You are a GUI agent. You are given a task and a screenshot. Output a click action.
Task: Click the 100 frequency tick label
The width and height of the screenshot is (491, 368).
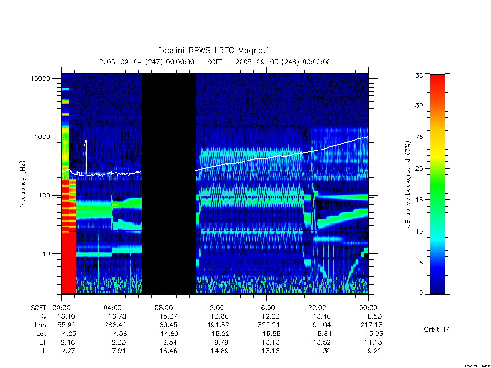tap(44, 195)
